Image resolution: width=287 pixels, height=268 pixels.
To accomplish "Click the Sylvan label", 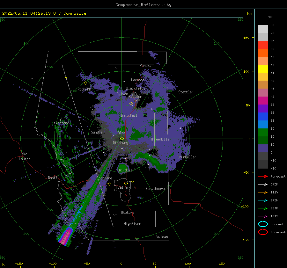I will [x=122, y=94].
